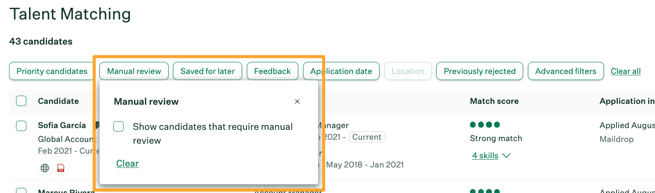Close the Manual review popup
655x193 pixels.
pyautogui.click(x=297, y=102)
